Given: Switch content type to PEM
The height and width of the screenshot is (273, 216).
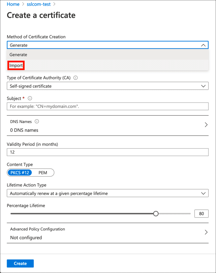Looking at the screenshot, I should tap(43, 173).
